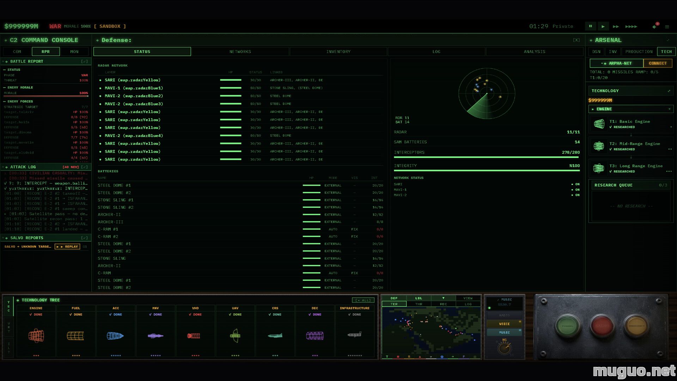Click the T1 Basic Engine icon
The image size is (677, 381).
599,124
